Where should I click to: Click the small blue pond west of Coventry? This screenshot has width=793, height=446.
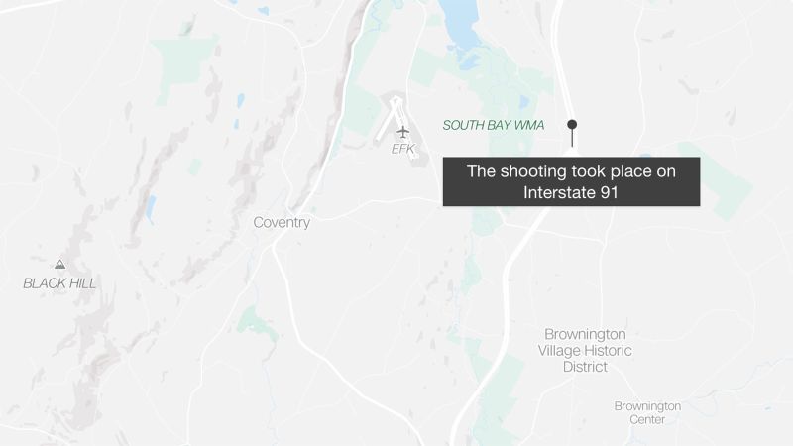[x=151, y=208]
